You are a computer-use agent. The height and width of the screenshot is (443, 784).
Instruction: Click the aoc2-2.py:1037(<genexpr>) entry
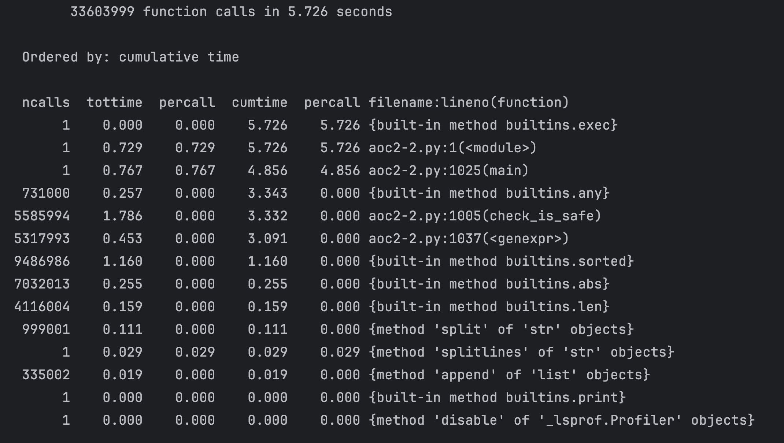tap(469, 239)
